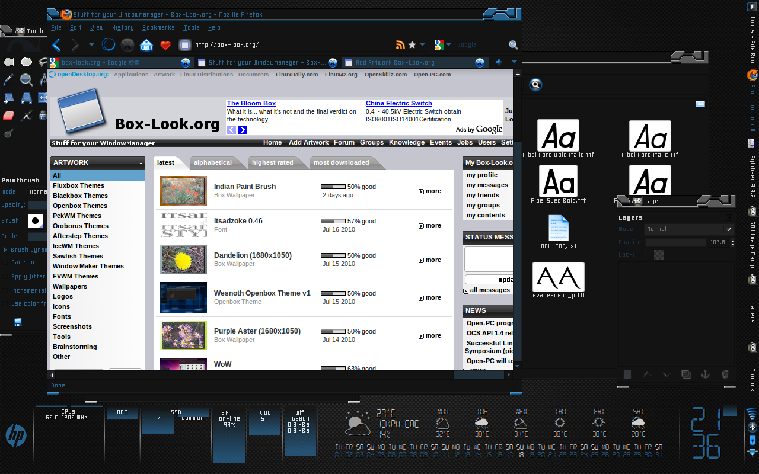Delete layer using the trash icon
759x474 pixels.
click(725, 374)
